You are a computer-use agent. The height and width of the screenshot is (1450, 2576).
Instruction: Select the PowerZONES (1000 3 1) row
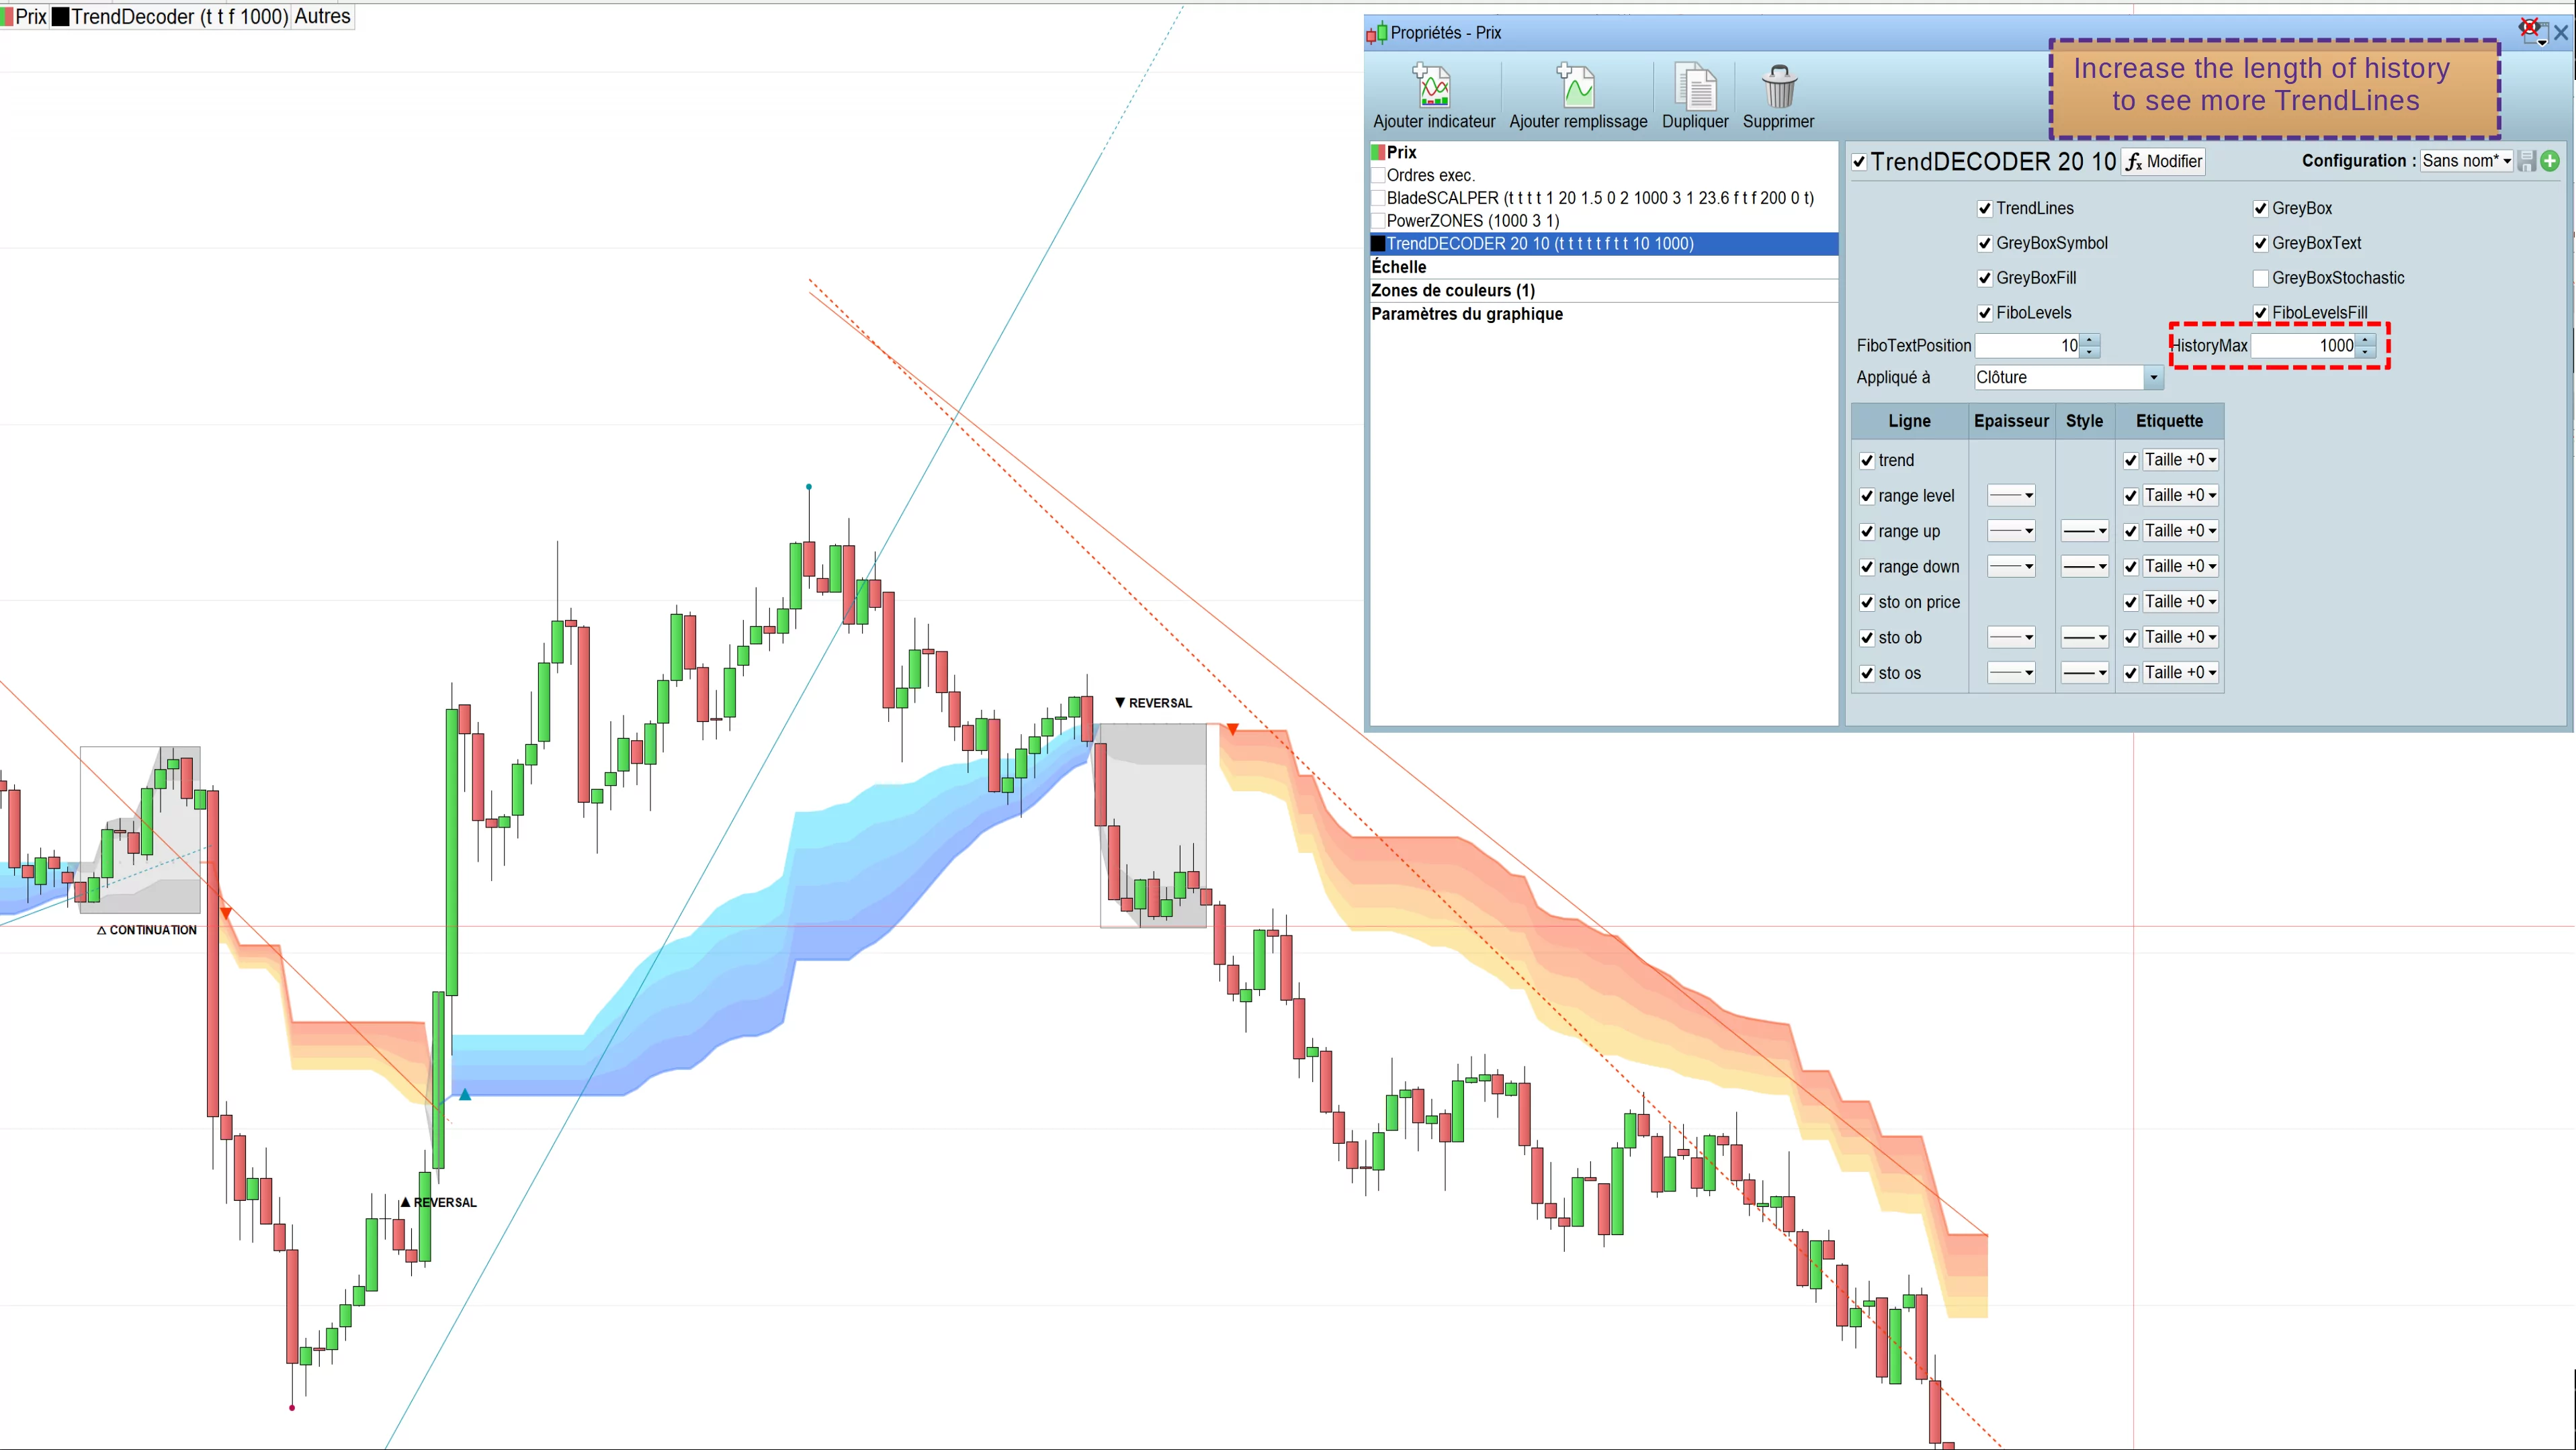(1603, 222)
